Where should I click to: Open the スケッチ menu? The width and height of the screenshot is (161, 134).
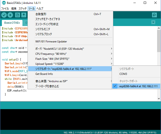[x=23, y=9]
